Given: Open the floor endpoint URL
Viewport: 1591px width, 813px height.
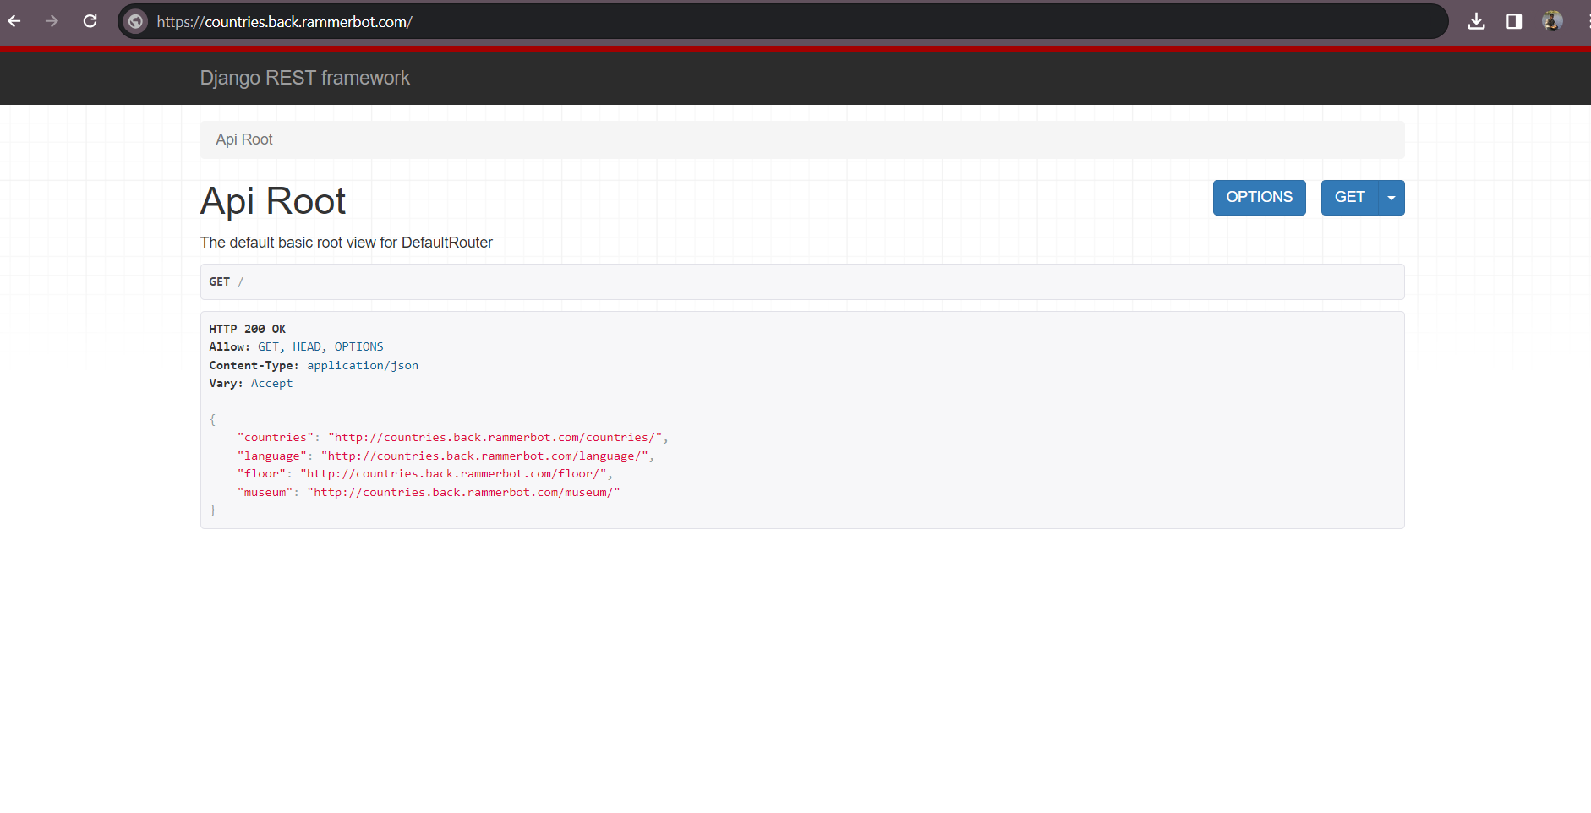Looking at the screenshot, I should pos(456,474).
